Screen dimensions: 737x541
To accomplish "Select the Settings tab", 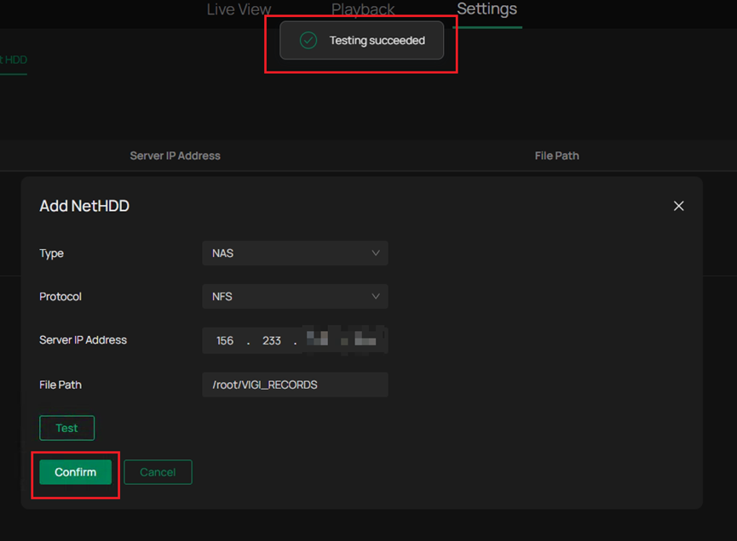I will pos(487,10).
